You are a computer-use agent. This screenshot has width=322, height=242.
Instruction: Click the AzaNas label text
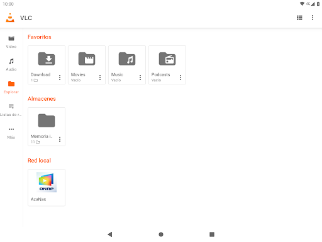pyautogui.click(x=38, y=199)
